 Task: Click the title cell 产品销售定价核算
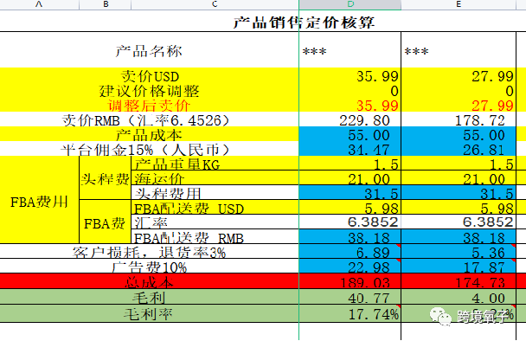(304, 23)
